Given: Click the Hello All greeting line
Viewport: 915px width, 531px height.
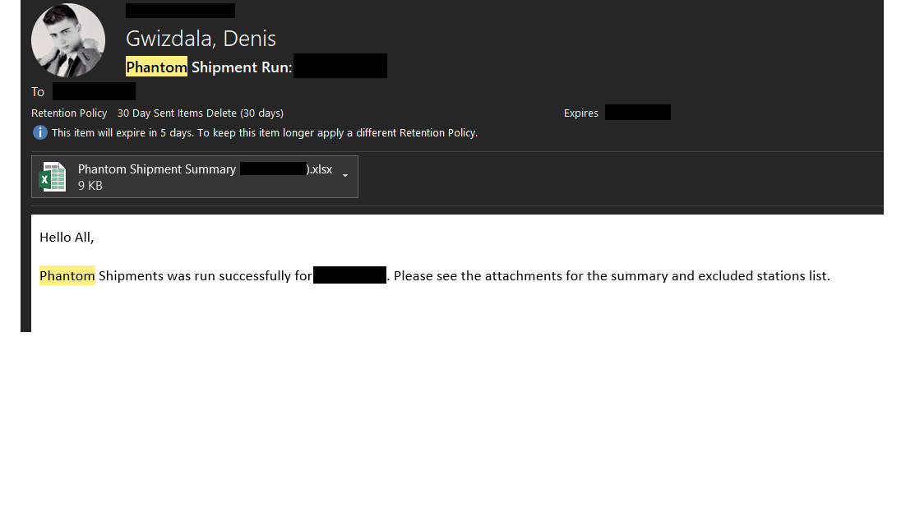Looking at the screenshot, I should click(67, 238).
